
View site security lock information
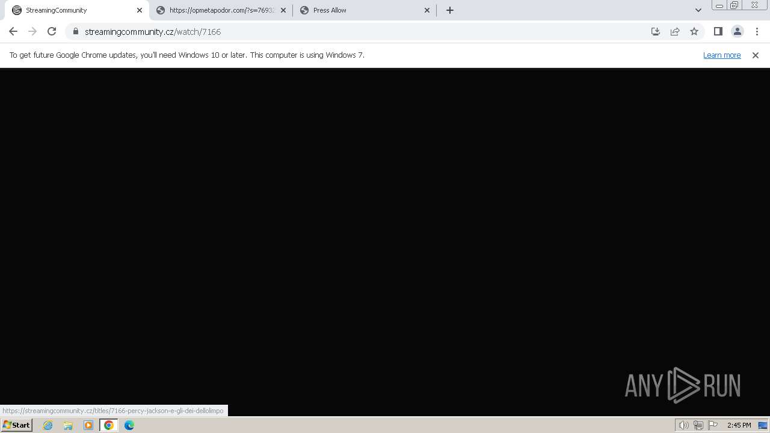(76, 31)
